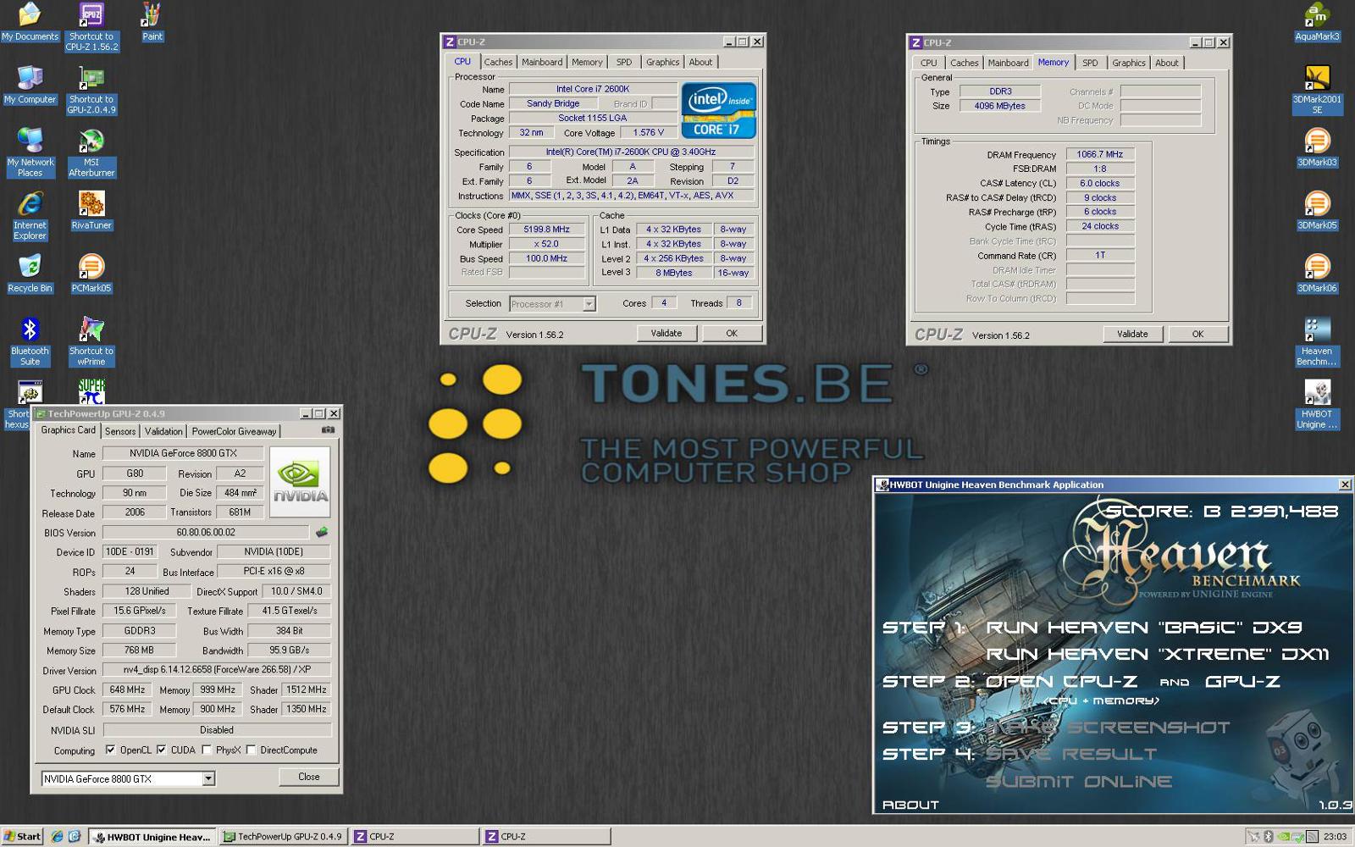Click Driver Version field in GPU-Z

tap(217, 670)
